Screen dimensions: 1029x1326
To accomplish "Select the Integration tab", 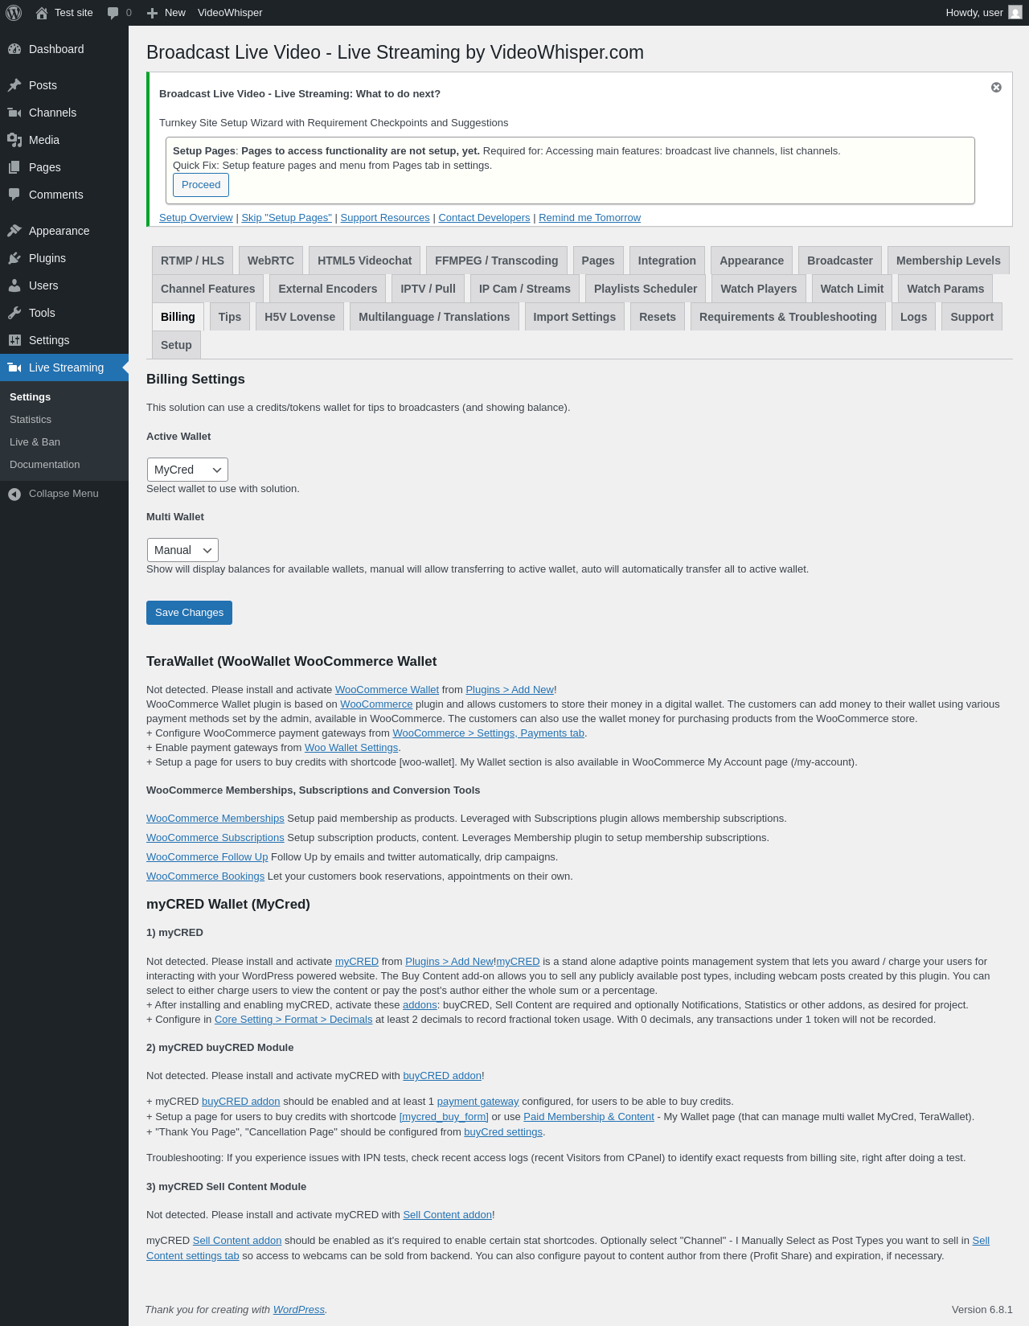I will (x=667, y=261).
